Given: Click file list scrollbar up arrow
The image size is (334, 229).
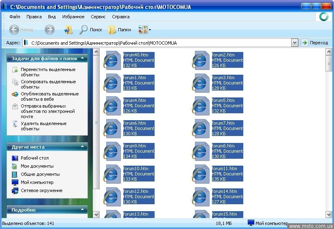Looking at the screenshot, I should click(329, 52).
